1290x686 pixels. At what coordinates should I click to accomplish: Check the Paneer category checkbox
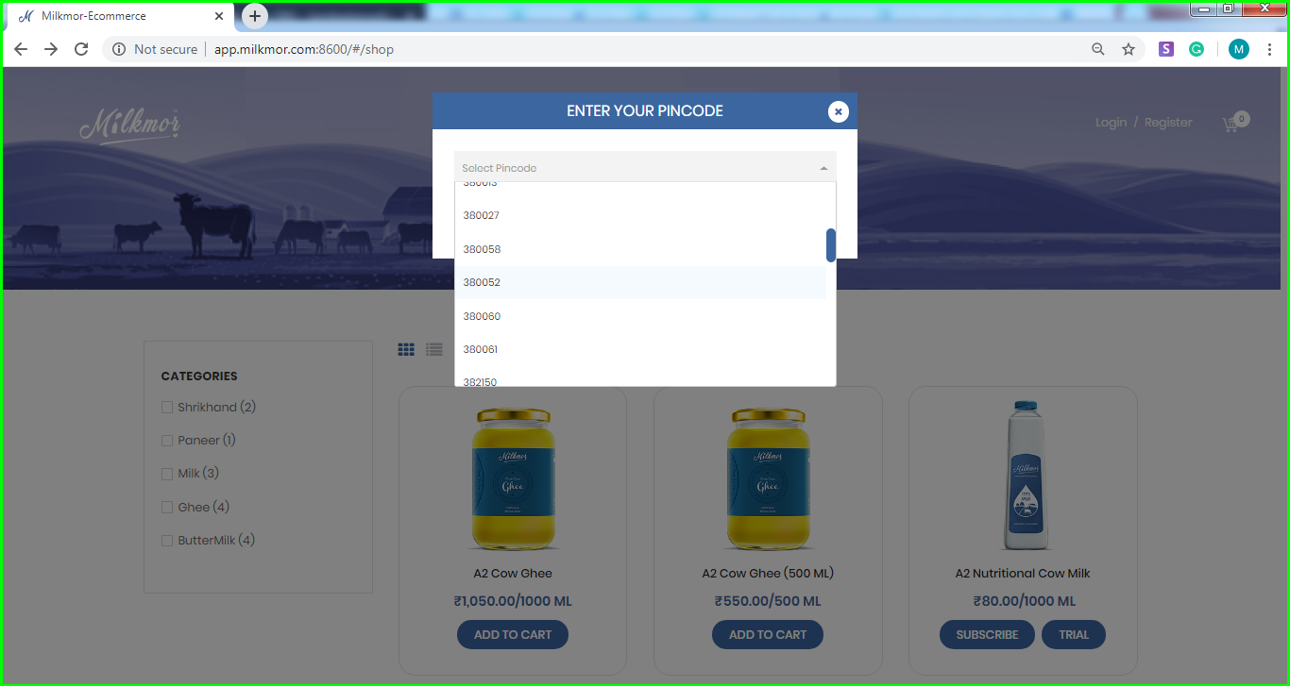pos(167,441)
